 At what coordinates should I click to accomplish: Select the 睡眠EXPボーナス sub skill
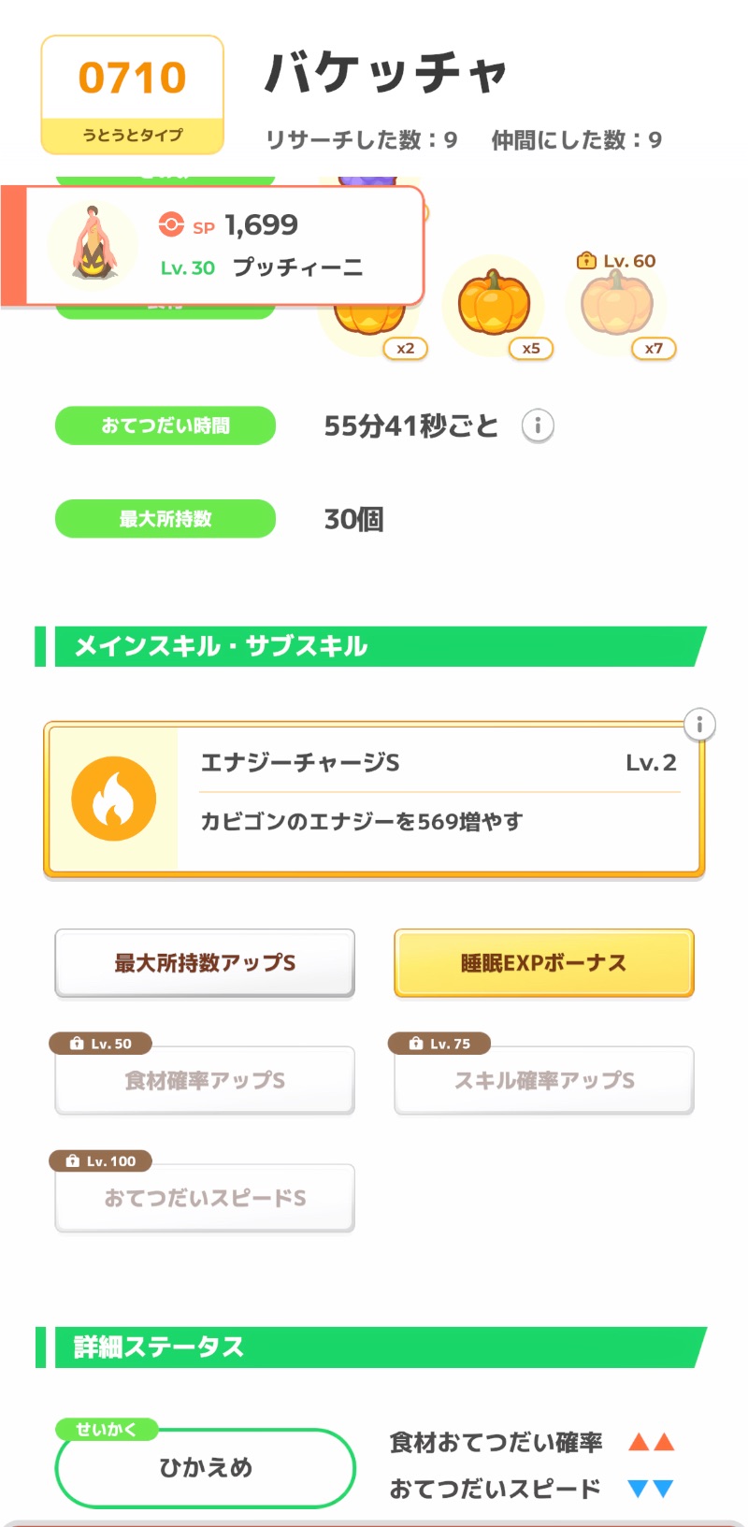[x=543, y=963]
